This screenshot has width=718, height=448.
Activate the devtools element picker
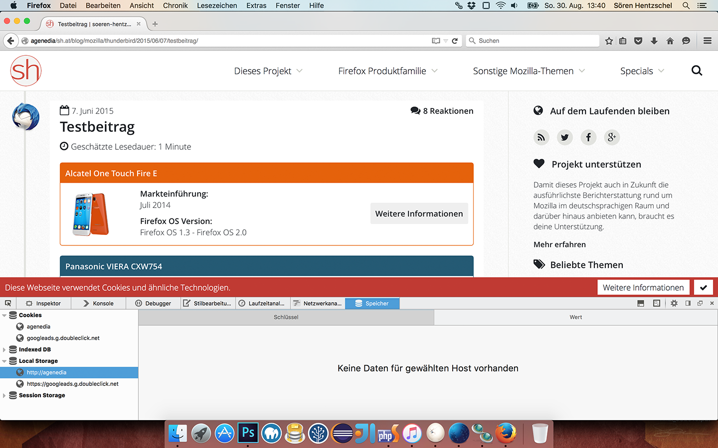click(8, 303)
